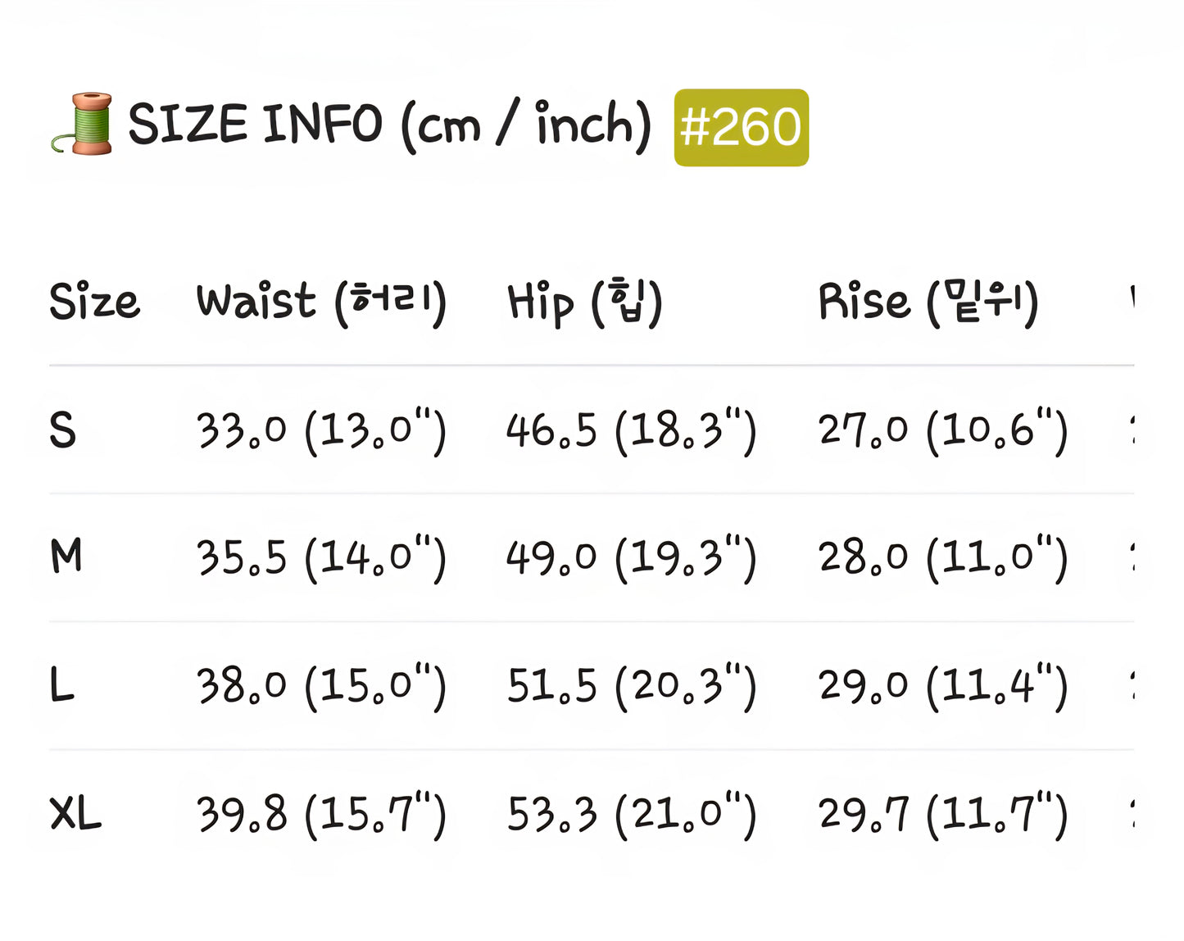Click waist value 33.0 (13.0")

[321, 430]
